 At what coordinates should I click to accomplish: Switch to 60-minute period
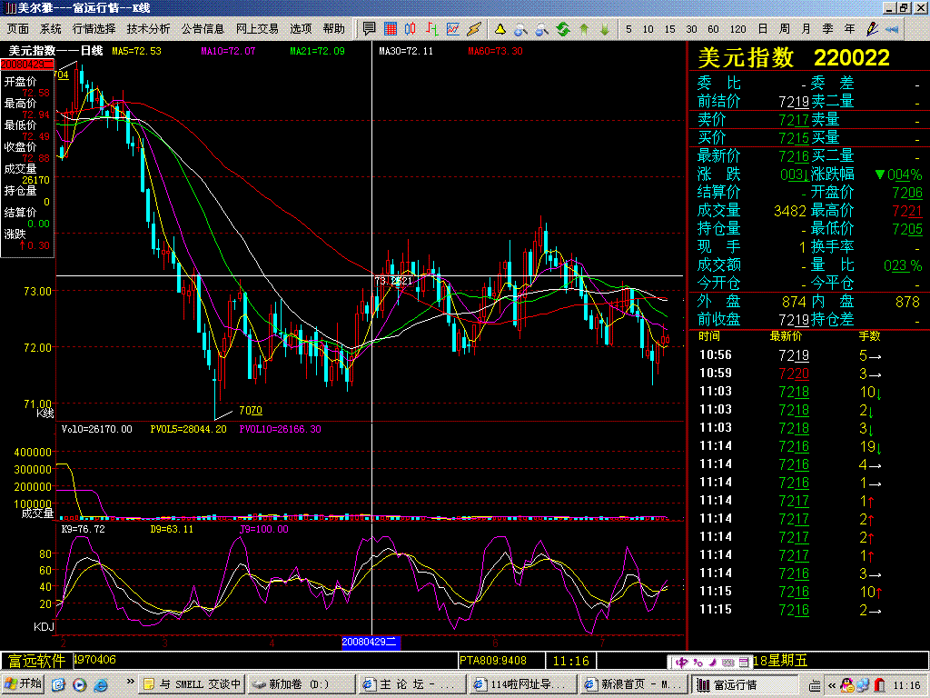[713, 28]
